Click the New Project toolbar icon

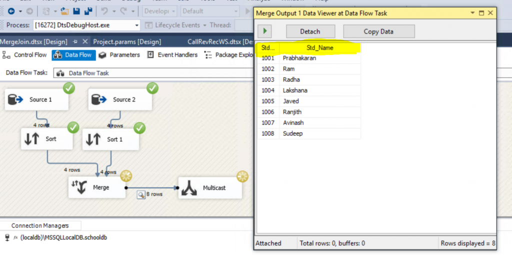(46, 11)
